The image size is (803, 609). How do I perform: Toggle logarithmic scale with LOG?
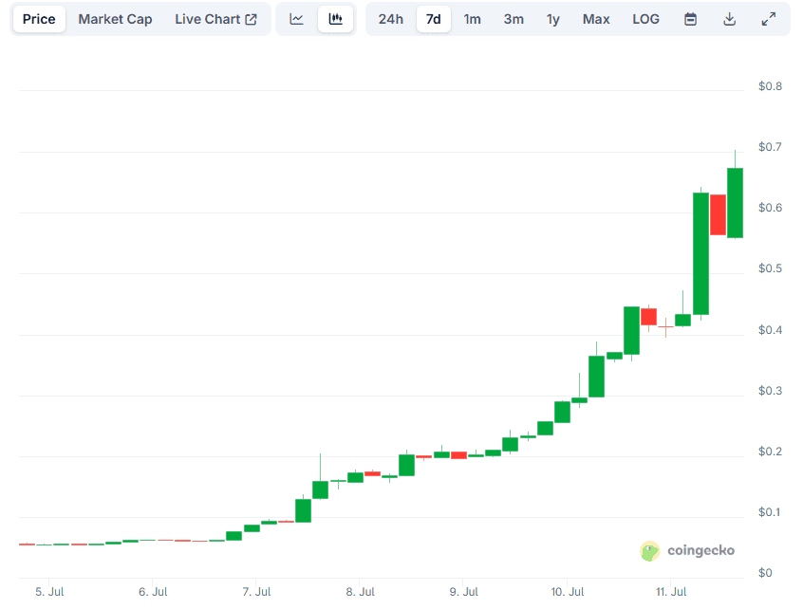(x=645, y=19)
